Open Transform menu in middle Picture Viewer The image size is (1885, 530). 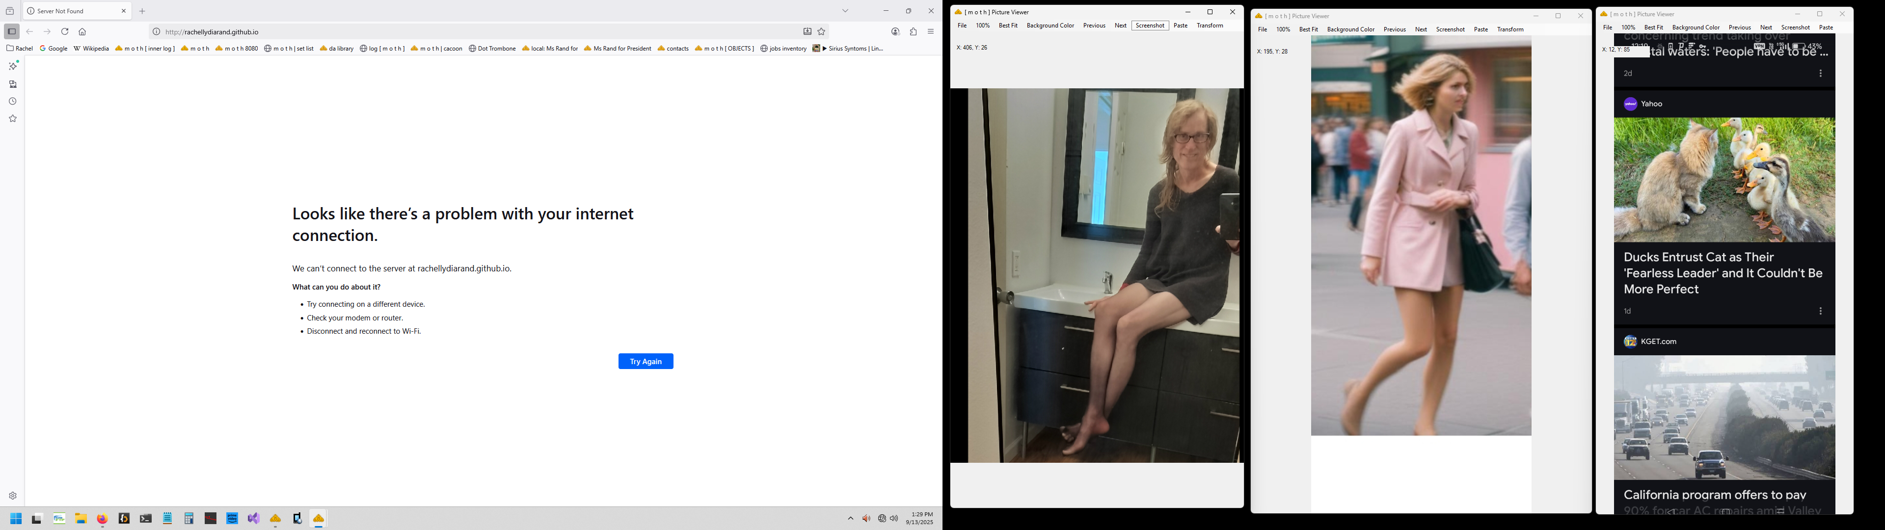(x=1509, y=30)
